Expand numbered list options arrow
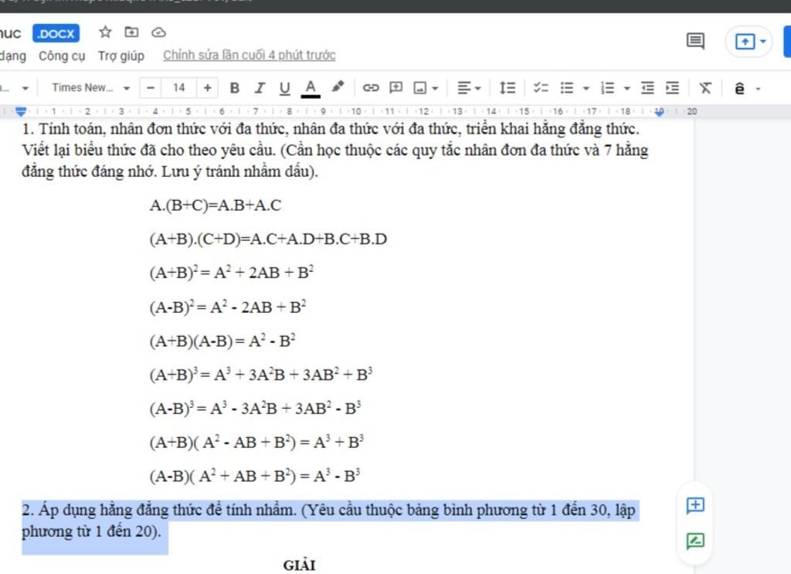Image resolution: width=791 pixels, height=574 pixels. [626, 89]
